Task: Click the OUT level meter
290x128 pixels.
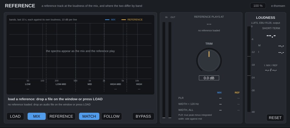Action: pos(170,70)
